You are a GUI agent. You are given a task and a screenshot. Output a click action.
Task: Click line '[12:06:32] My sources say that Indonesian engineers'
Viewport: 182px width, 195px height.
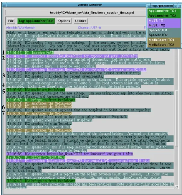point(90,140)
